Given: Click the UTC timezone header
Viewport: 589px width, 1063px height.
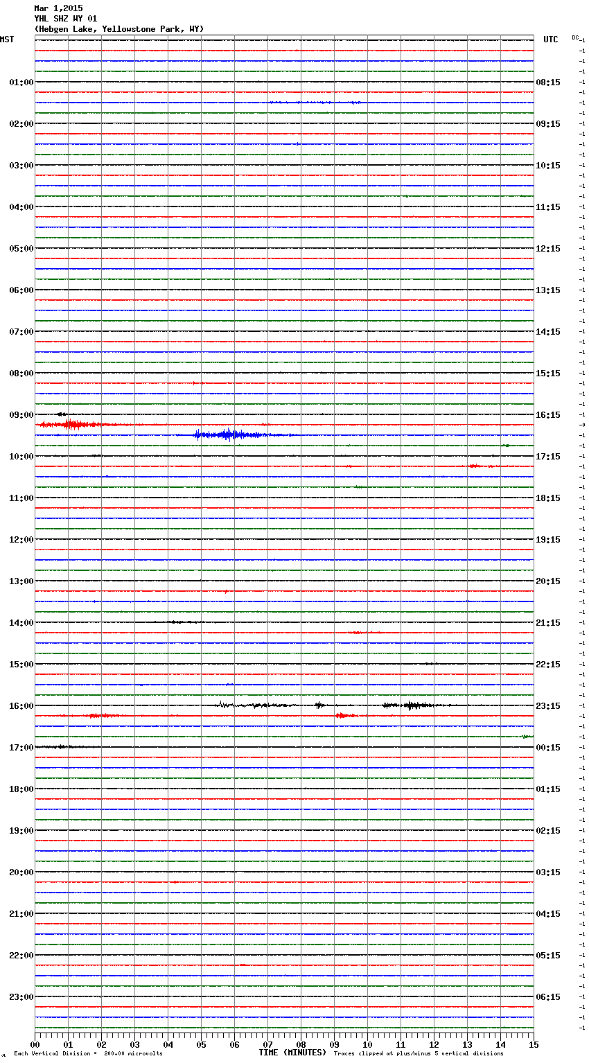Looking at the screenshot, I should (x=550, y=39).
